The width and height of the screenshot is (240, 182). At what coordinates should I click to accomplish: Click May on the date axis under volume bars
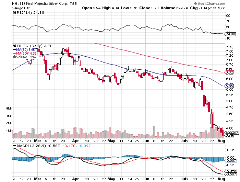(111, 141)
